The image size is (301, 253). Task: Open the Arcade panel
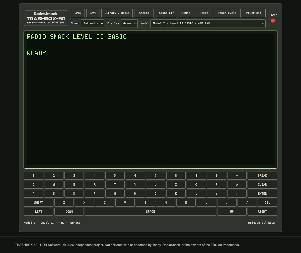144,13
